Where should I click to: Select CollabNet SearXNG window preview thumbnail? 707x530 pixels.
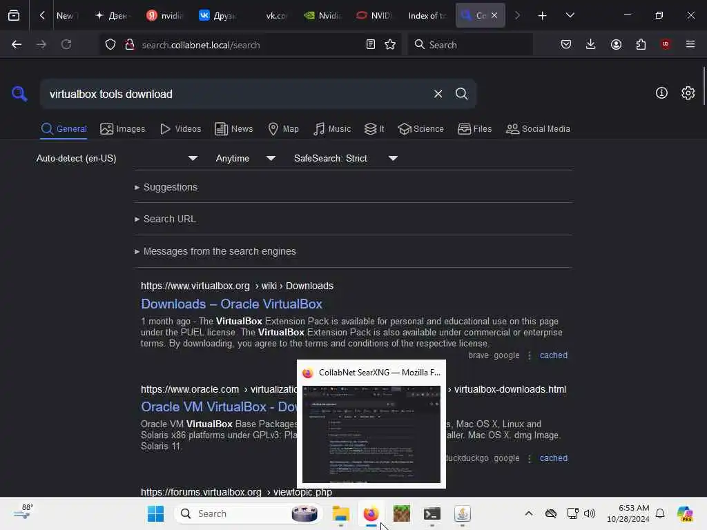[371, 434]
